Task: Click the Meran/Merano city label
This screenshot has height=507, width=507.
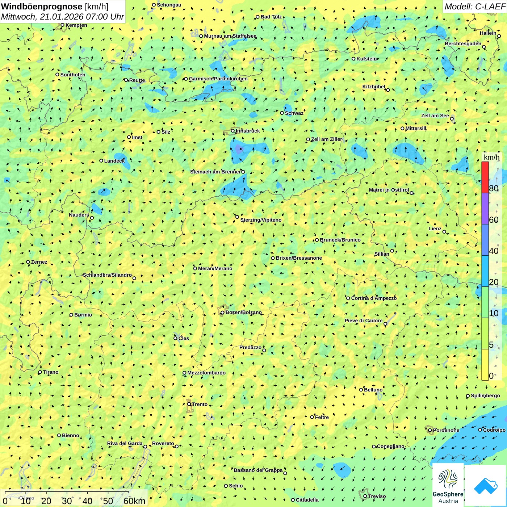Action: coord(215,268)
